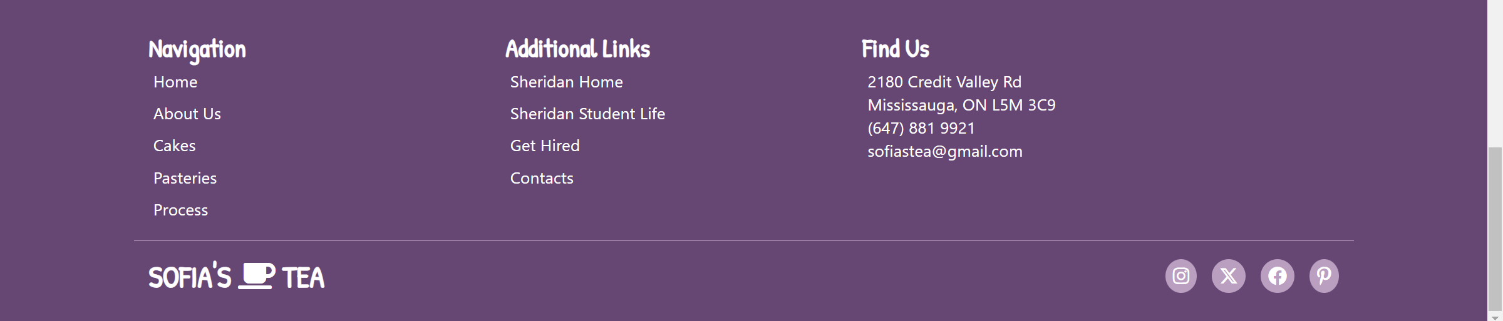The height and width of the screenshot is (321, 1503).
Task: Open the Pasteries link
Action: pos(185,178)
